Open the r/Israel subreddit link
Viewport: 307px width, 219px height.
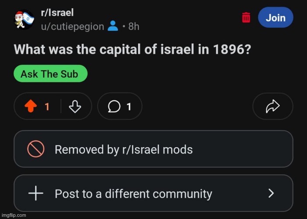tap(57, 13)
